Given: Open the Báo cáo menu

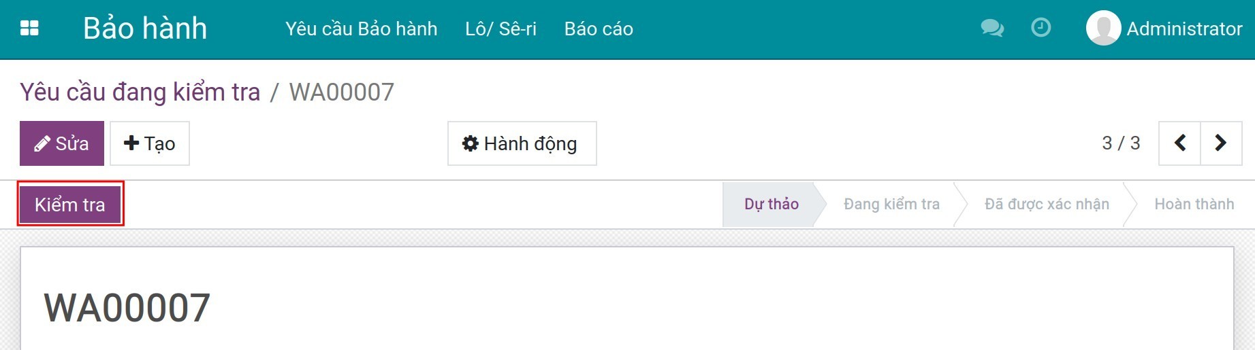Looking at the screenshot, I should [599, 29].
